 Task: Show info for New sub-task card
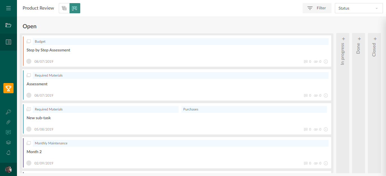326,129
